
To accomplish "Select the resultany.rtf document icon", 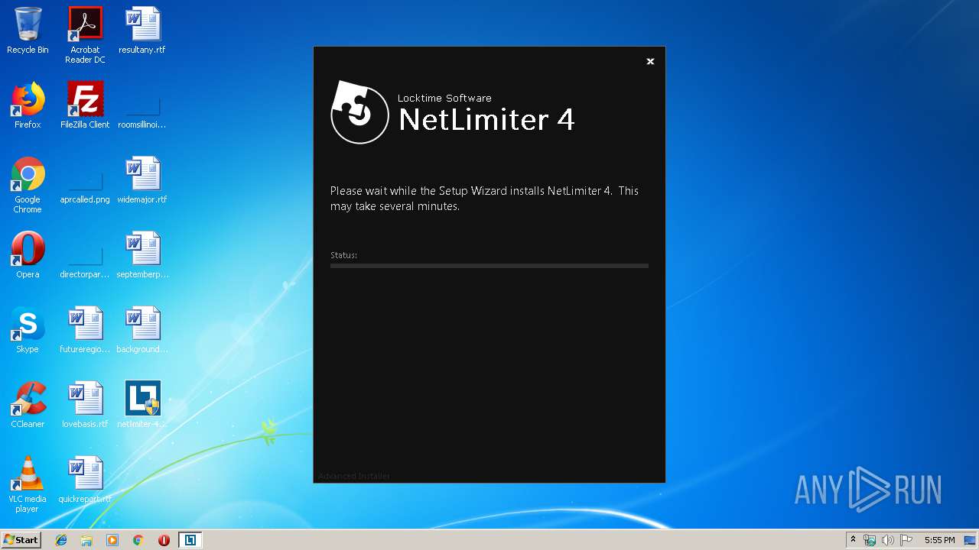I will [142, 31].
